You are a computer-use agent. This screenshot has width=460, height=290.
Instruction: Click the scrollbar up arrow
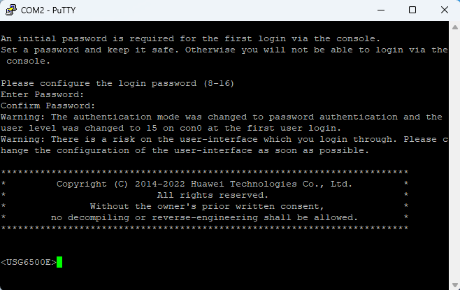[x=454, y=27]
